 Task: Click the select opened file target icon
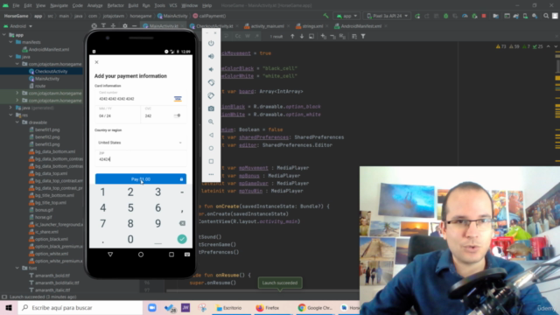[x=94, y=25]
